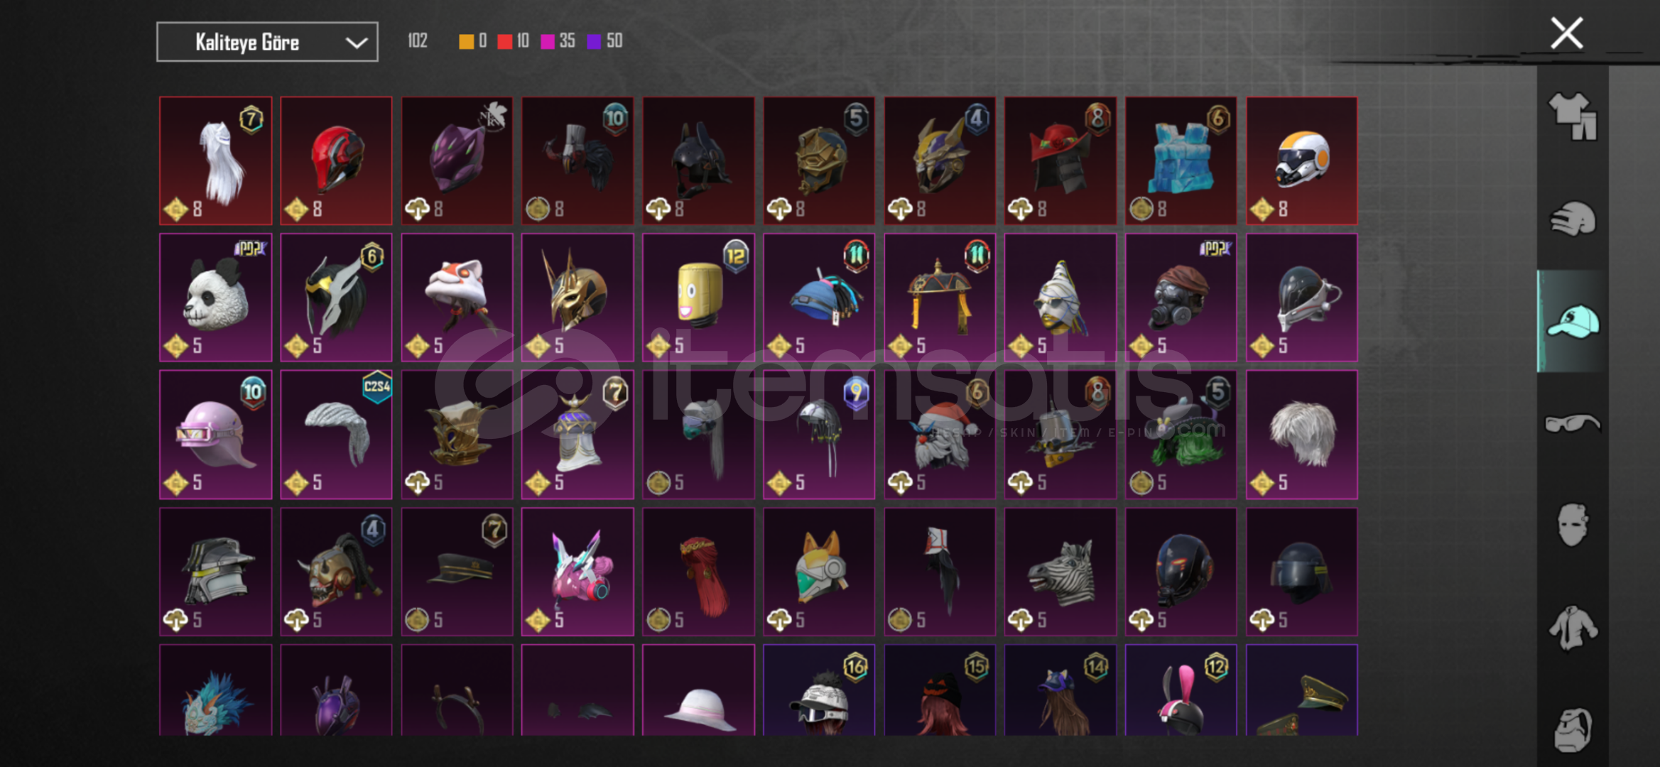Open the outfit sets category icon

pos(1573,117)
